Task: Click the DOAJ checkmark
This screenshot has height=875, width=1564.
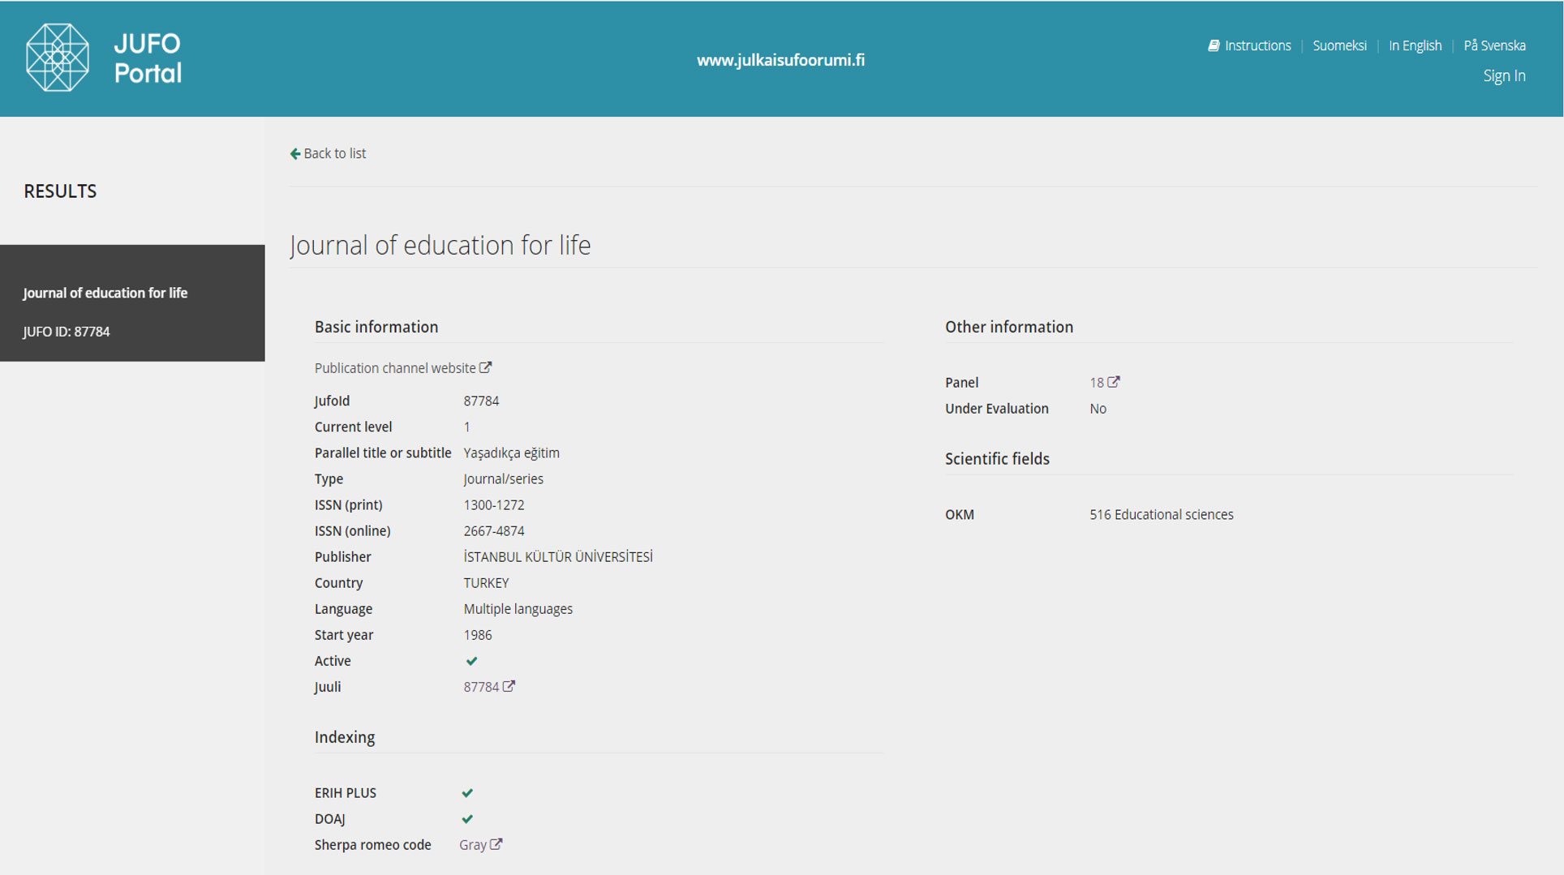Action: [x=467, y=819]
